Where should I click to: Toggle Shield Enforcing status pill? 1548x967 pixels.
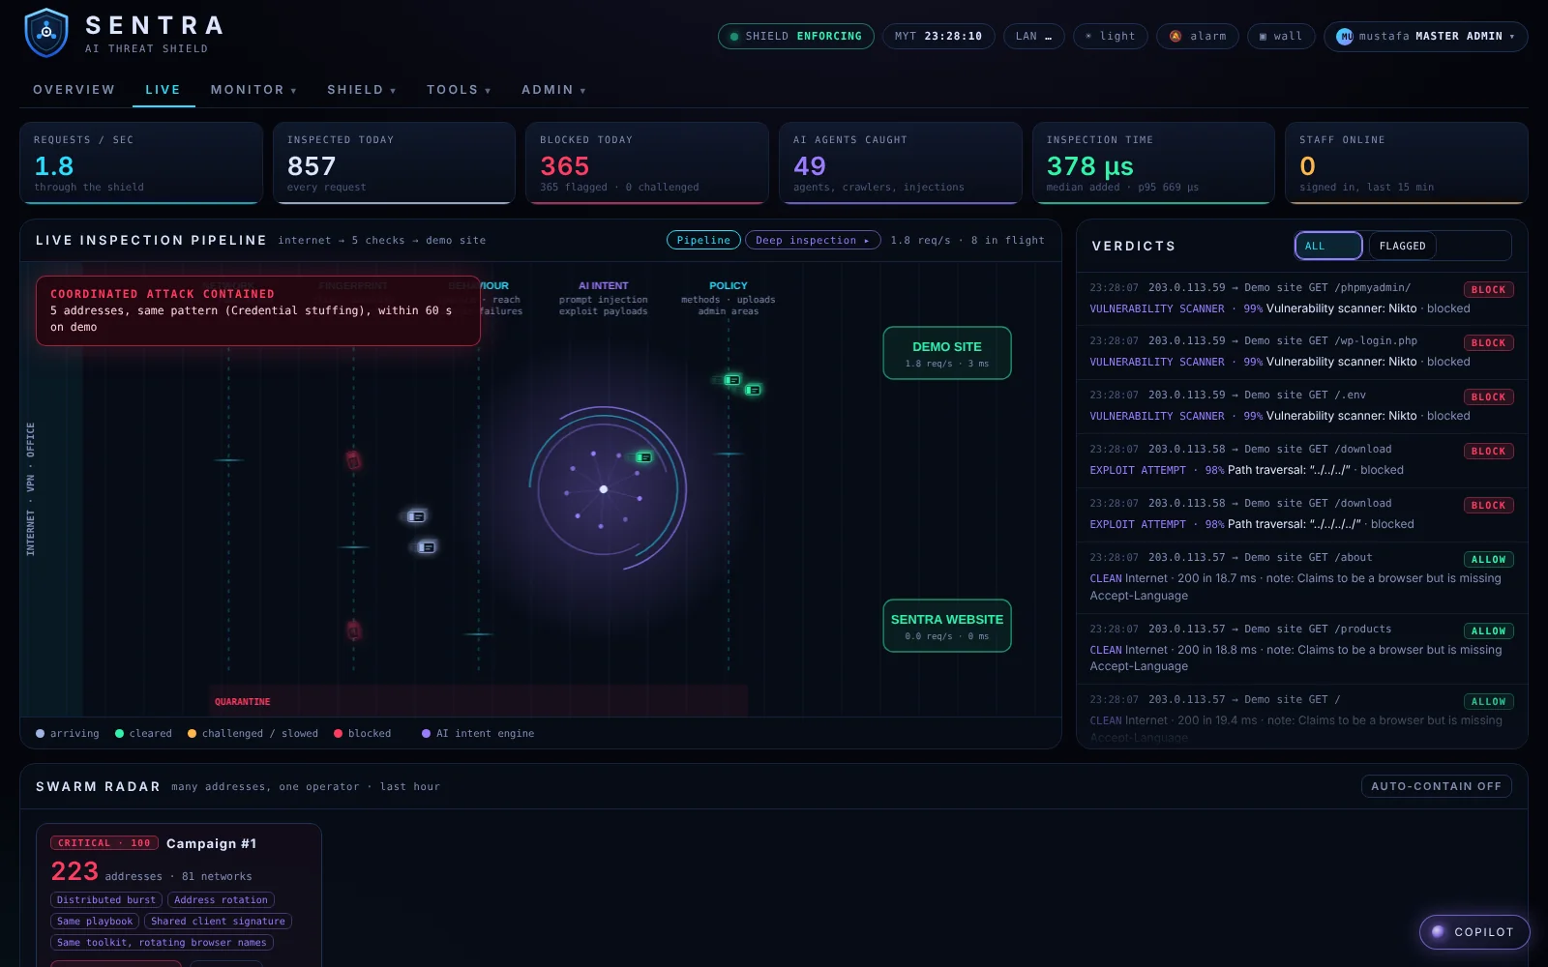(795, 37)
